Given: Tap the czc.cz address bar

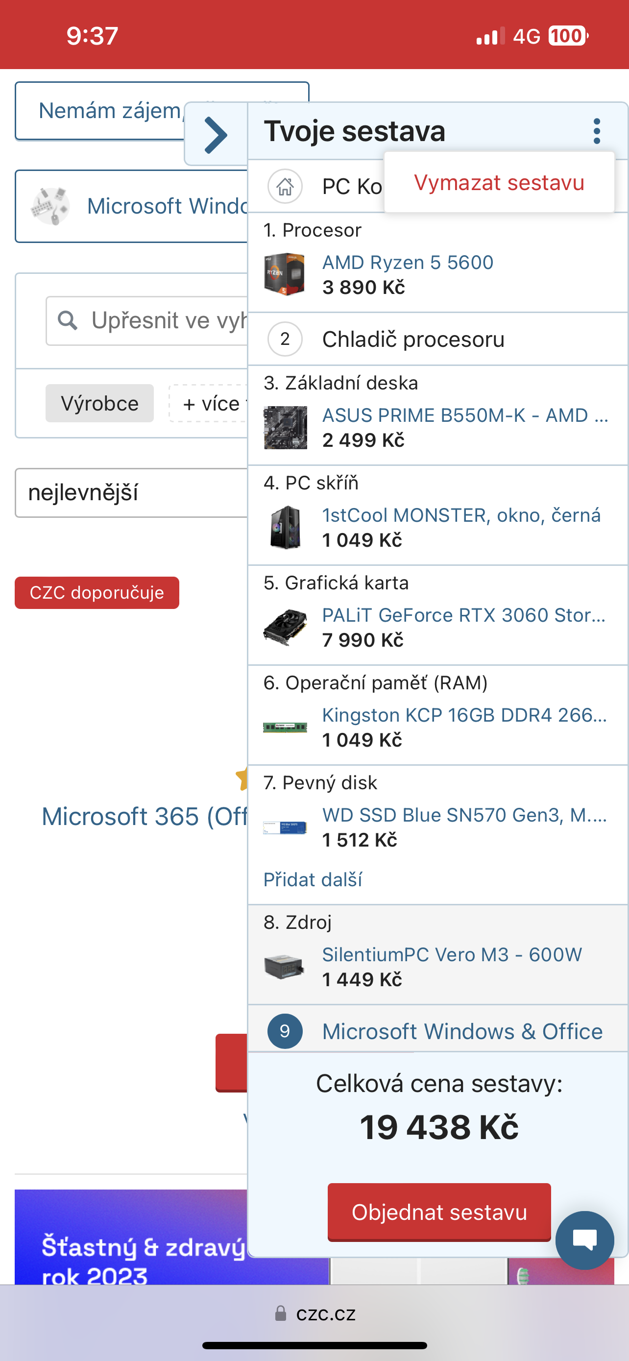Looking at the screenshot, I should 315,1313.
